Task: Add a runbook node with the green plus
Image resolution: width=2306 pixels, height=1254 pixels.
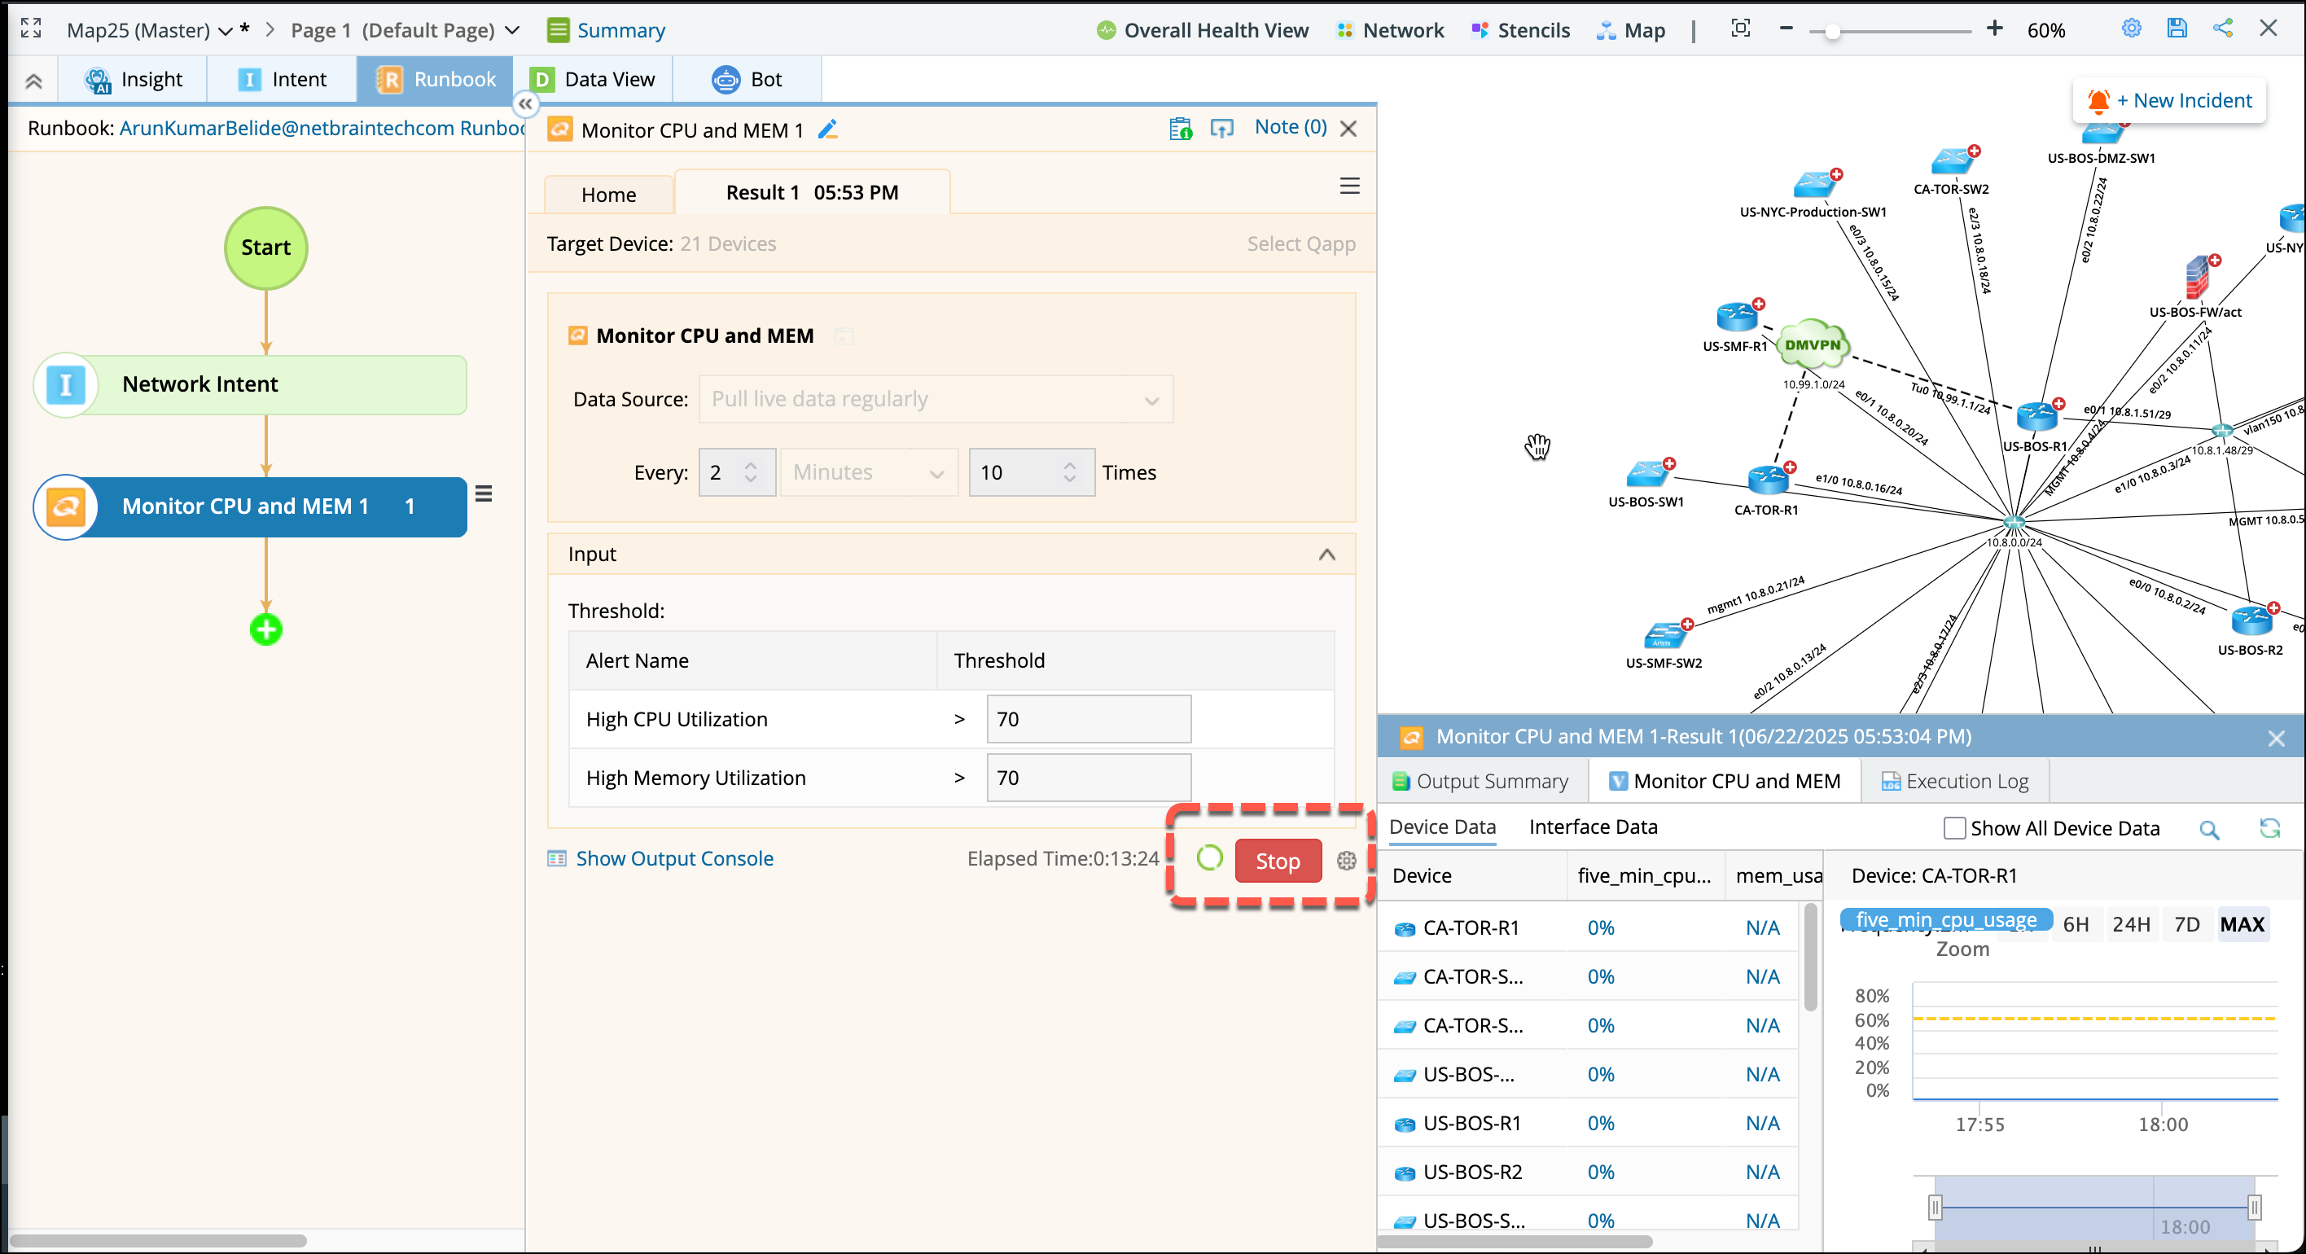Action: (x=266, y=629)
